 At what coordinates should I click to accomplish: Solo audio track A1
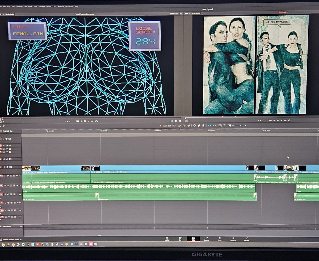click(11, 176)
